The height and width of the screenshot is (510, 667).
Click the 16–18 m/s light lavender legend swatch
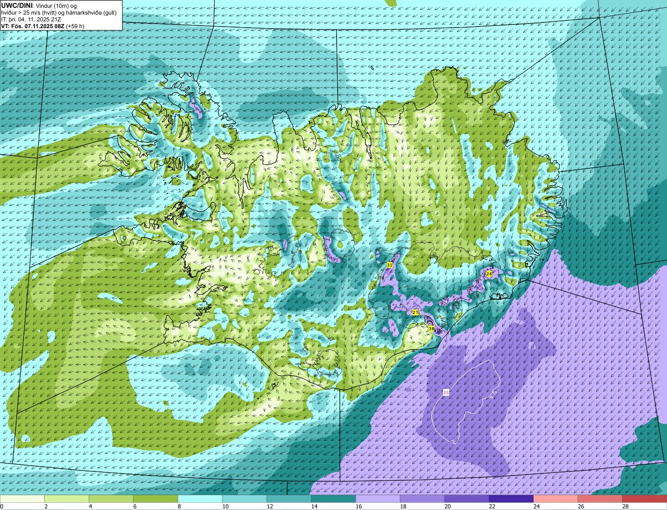pyautogui.click(x=378, y=499)
